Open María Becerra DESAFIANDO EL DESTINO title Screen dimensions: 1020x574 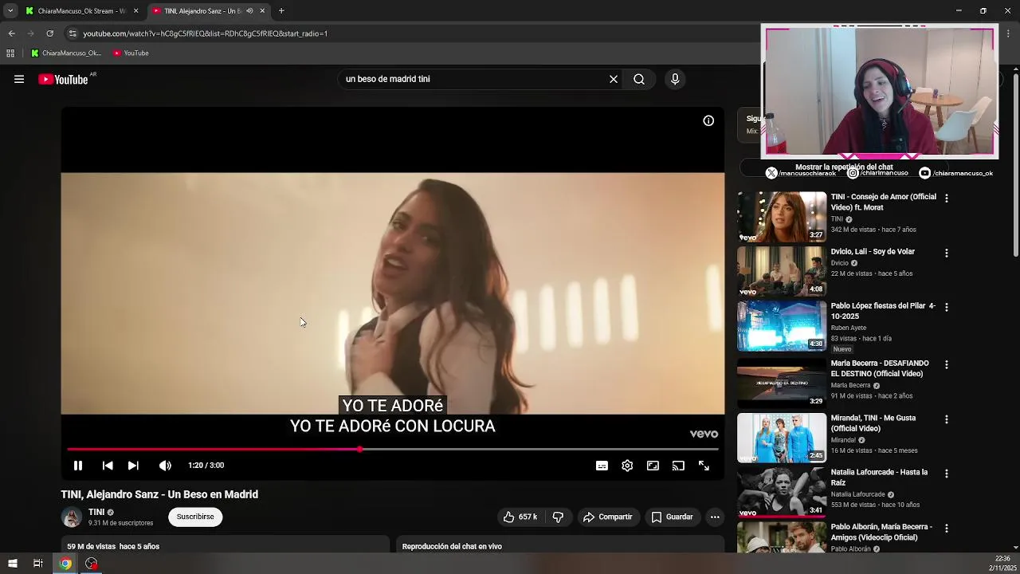point(880,368)
